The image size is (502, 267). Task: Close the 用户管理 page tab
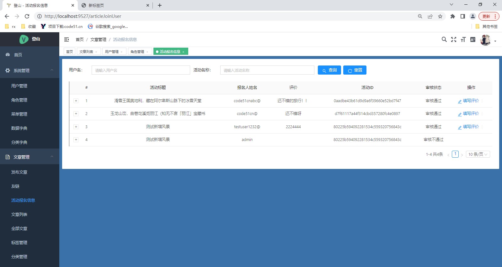[122, 52]
